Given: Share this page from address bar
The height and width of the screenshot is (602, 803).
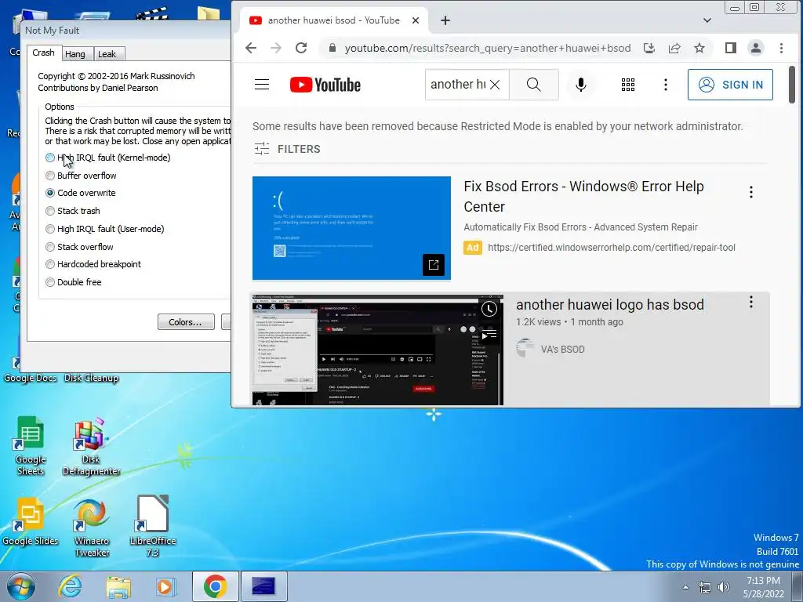Looking at the screenshot, I should [x=674, y=48].
